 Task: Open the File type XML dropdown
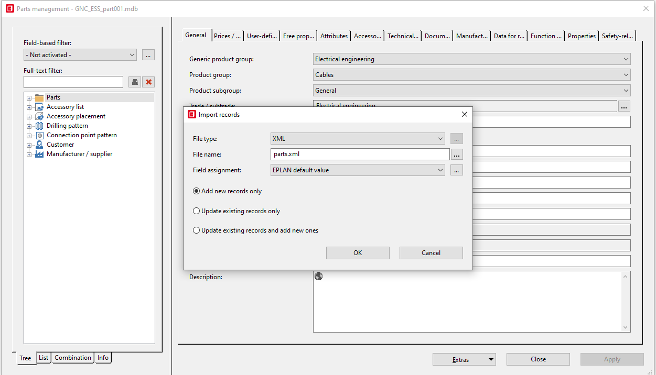coord(358,139)
